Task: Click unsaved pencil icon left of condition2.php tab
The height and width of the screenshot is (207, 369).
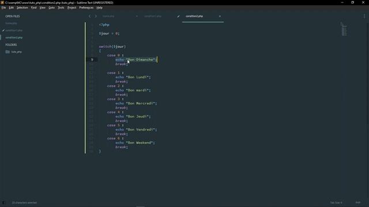Action: click(178, 16)
